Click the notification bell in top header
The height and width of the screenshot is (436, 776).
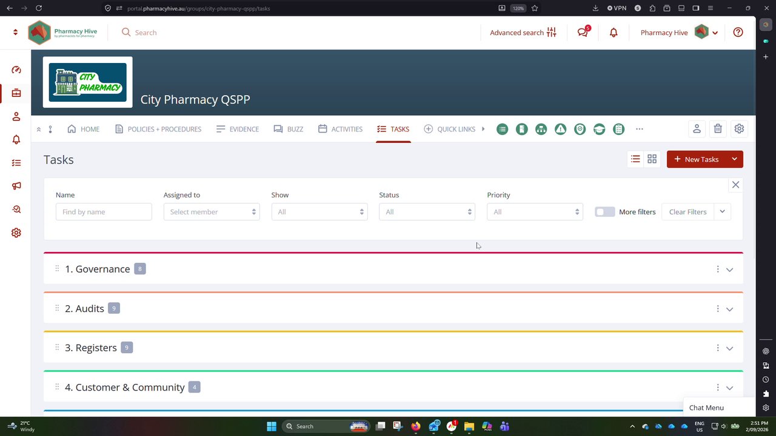tap(614, 33)
